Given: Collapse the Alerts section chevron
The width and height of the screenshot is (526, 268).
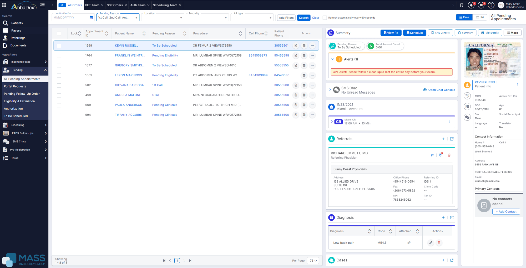Looking at the screenshot, I should pos(332,59).
